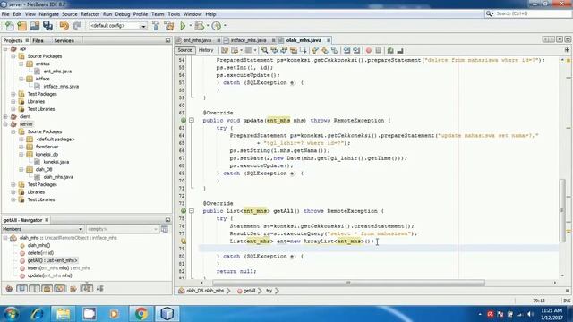Open the Refactor menu
Image resolution: width=573 pixels, height=322 pixels.
90,14
